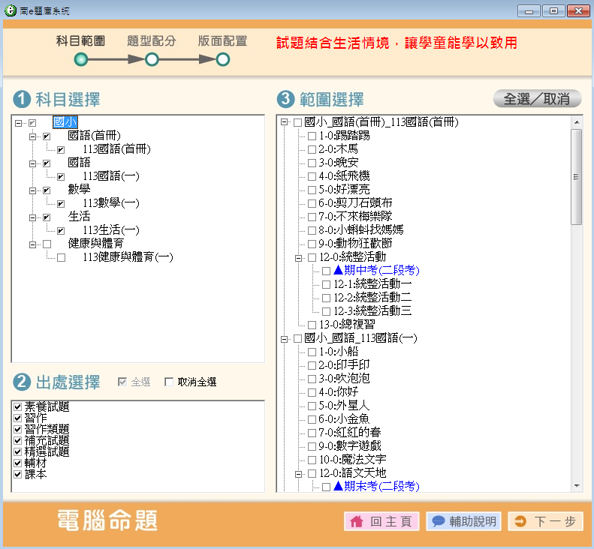Viewport: 594px width, 549px height.
Task: Uncheck the 習作 source checkbox
Action: click(17, 418)
